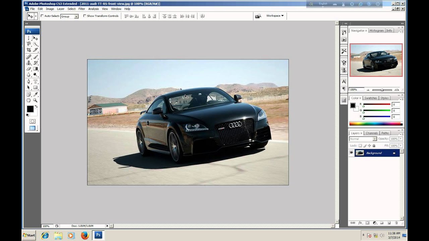Open the Tool Presets panel icon
Viewport: 429px width, 241px height.
coord(344,51)
